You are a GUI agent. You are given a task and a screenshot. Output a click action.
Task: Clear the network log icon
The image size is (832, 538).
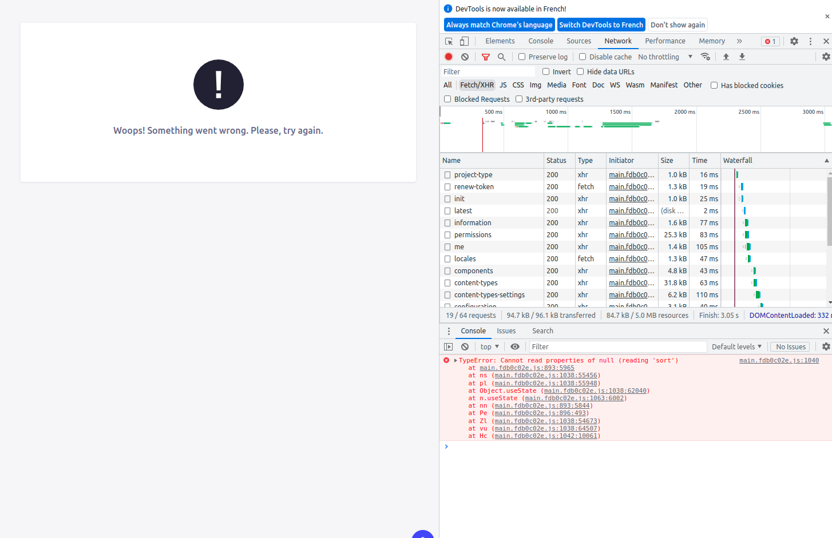coord(465,57)
